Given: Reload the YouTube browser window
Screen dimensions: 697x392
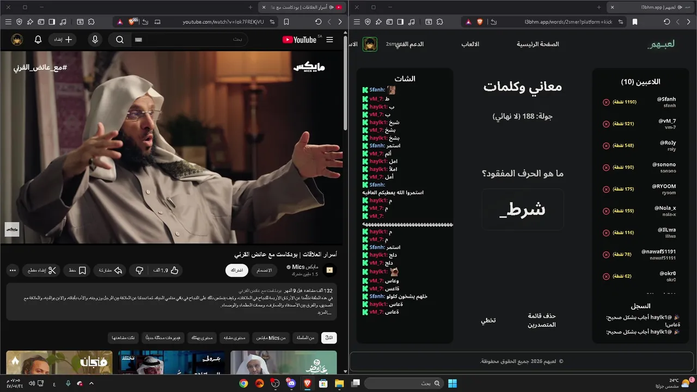Looking at the screenshot, I should point(318,22).
